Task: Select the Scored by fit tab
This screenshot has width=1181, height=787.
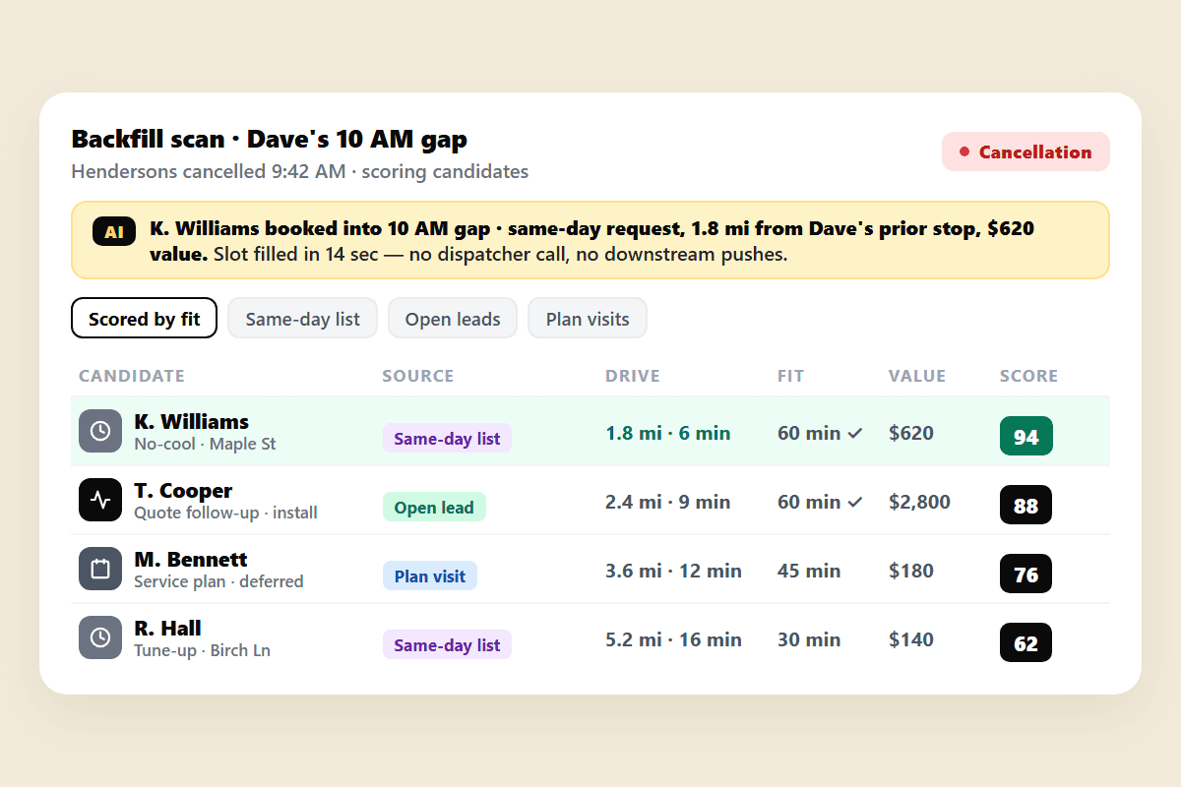Action: 145,318
